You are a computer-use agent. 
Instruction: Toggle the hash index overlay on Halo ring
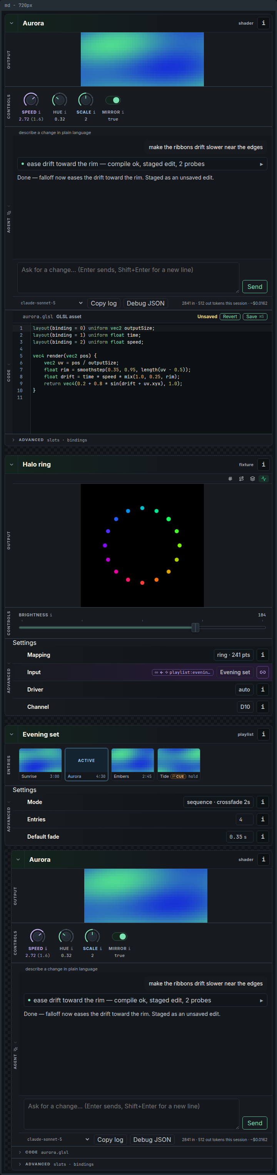[x=230, y=478]
